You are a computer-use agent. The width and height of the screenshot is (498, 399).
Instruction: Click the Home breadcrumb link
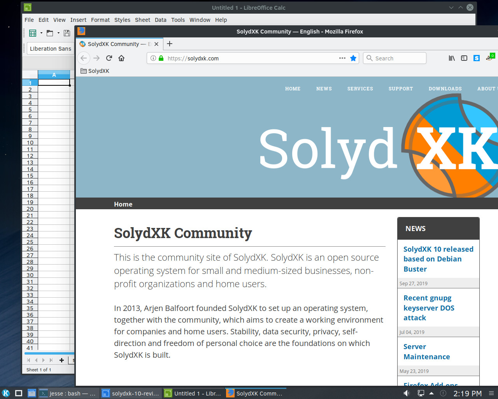tap(123, 204)
